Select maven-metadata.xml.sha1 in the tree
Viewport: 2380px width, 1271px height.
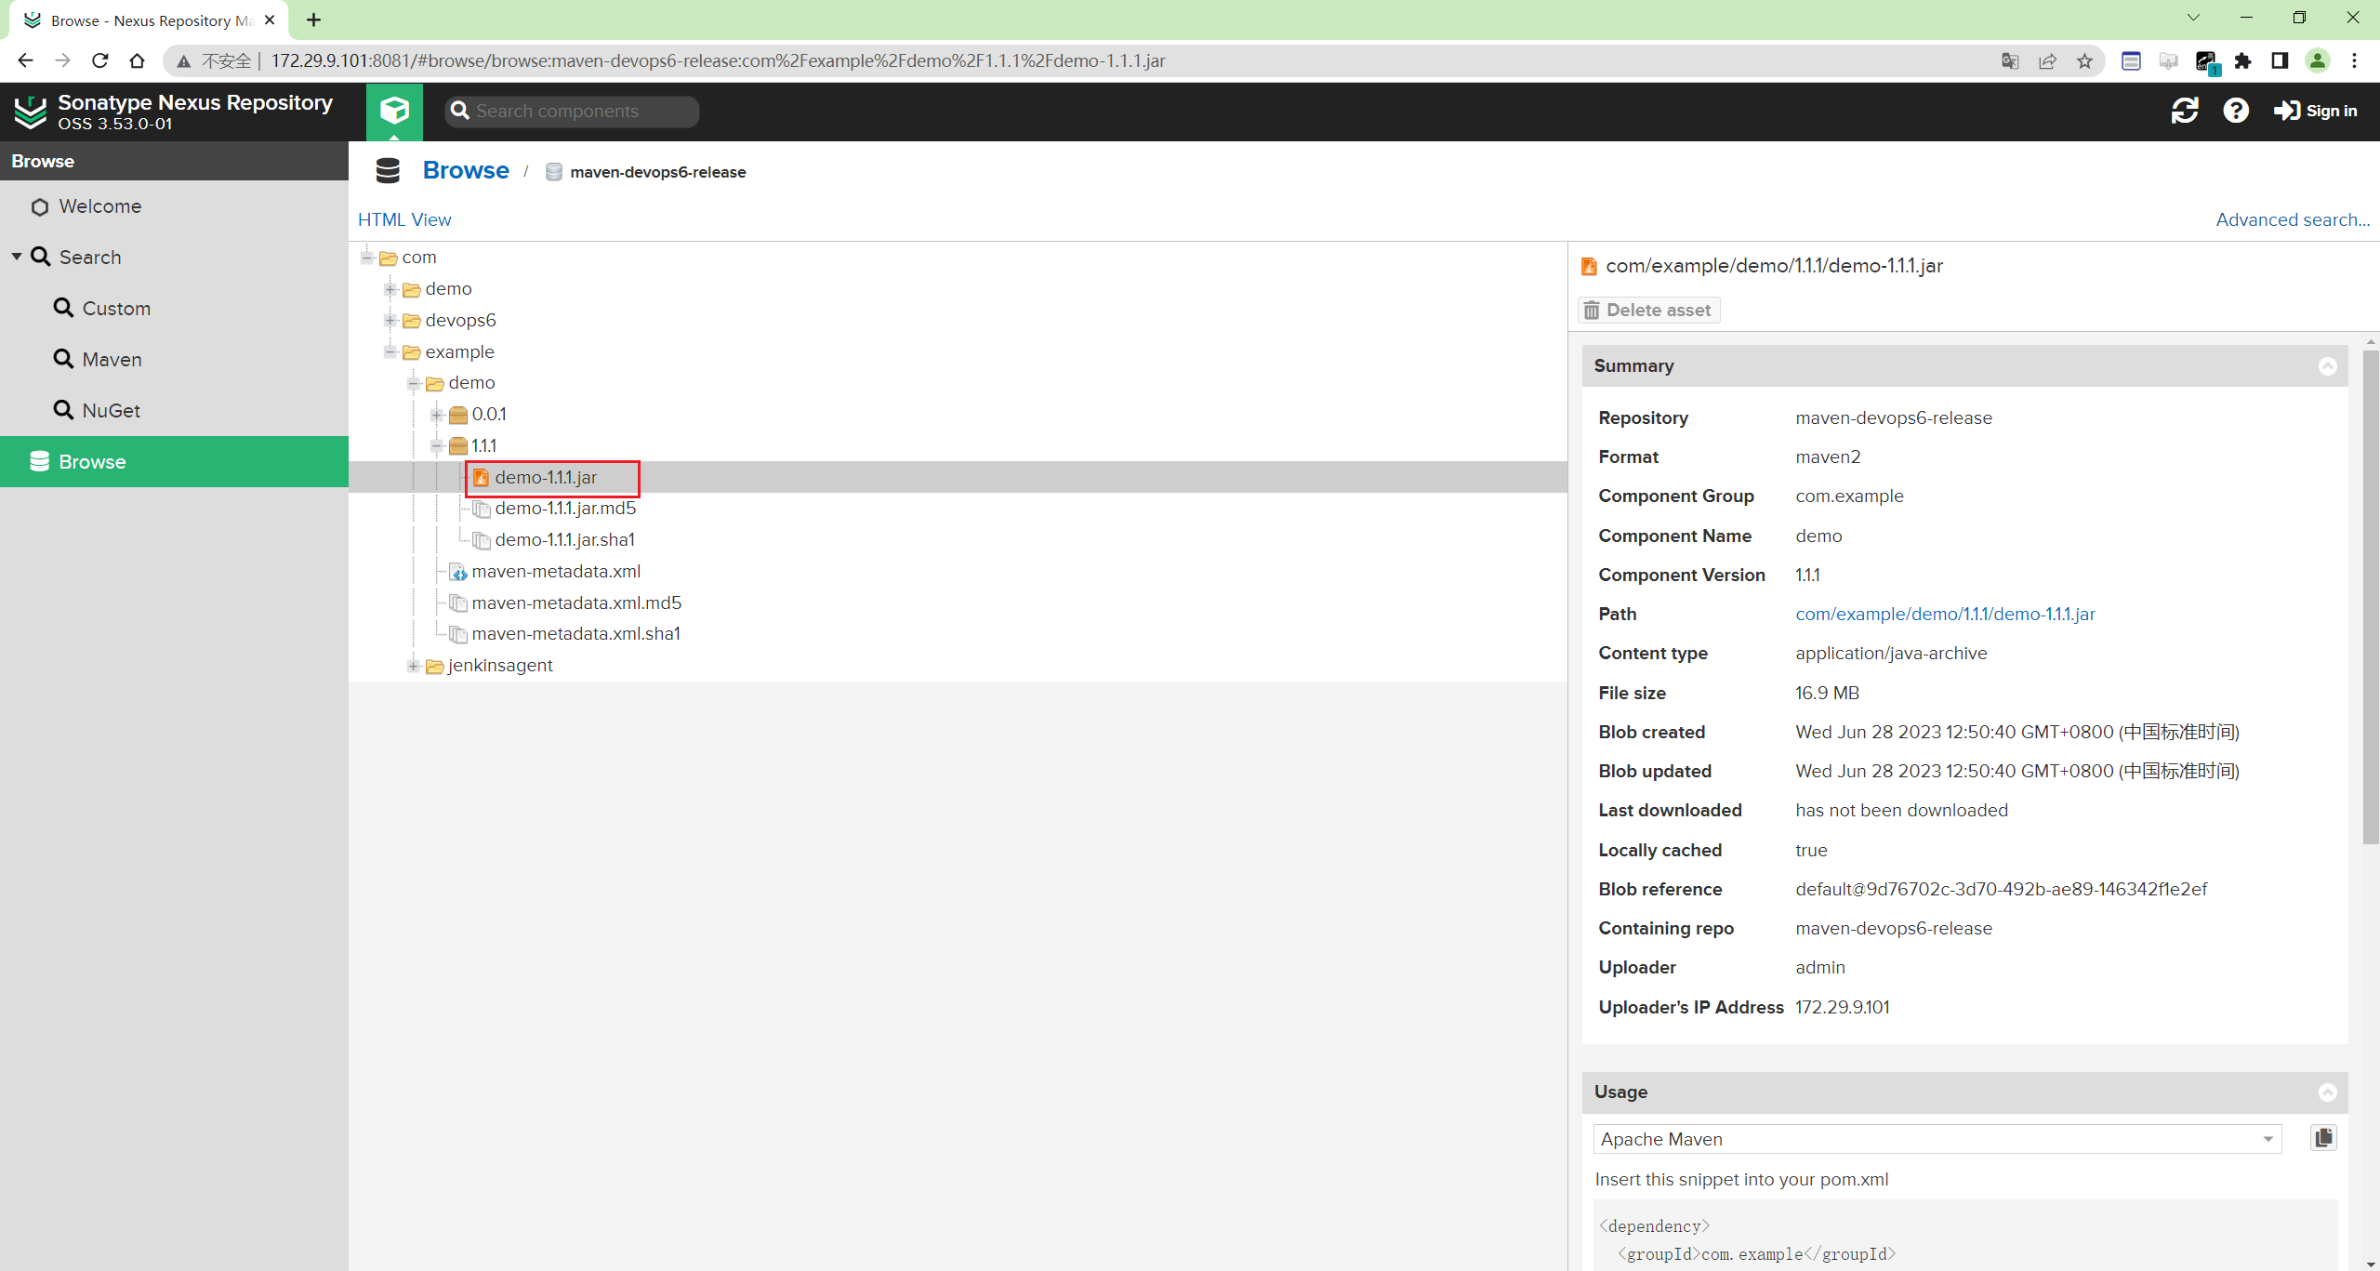(575, 634)
